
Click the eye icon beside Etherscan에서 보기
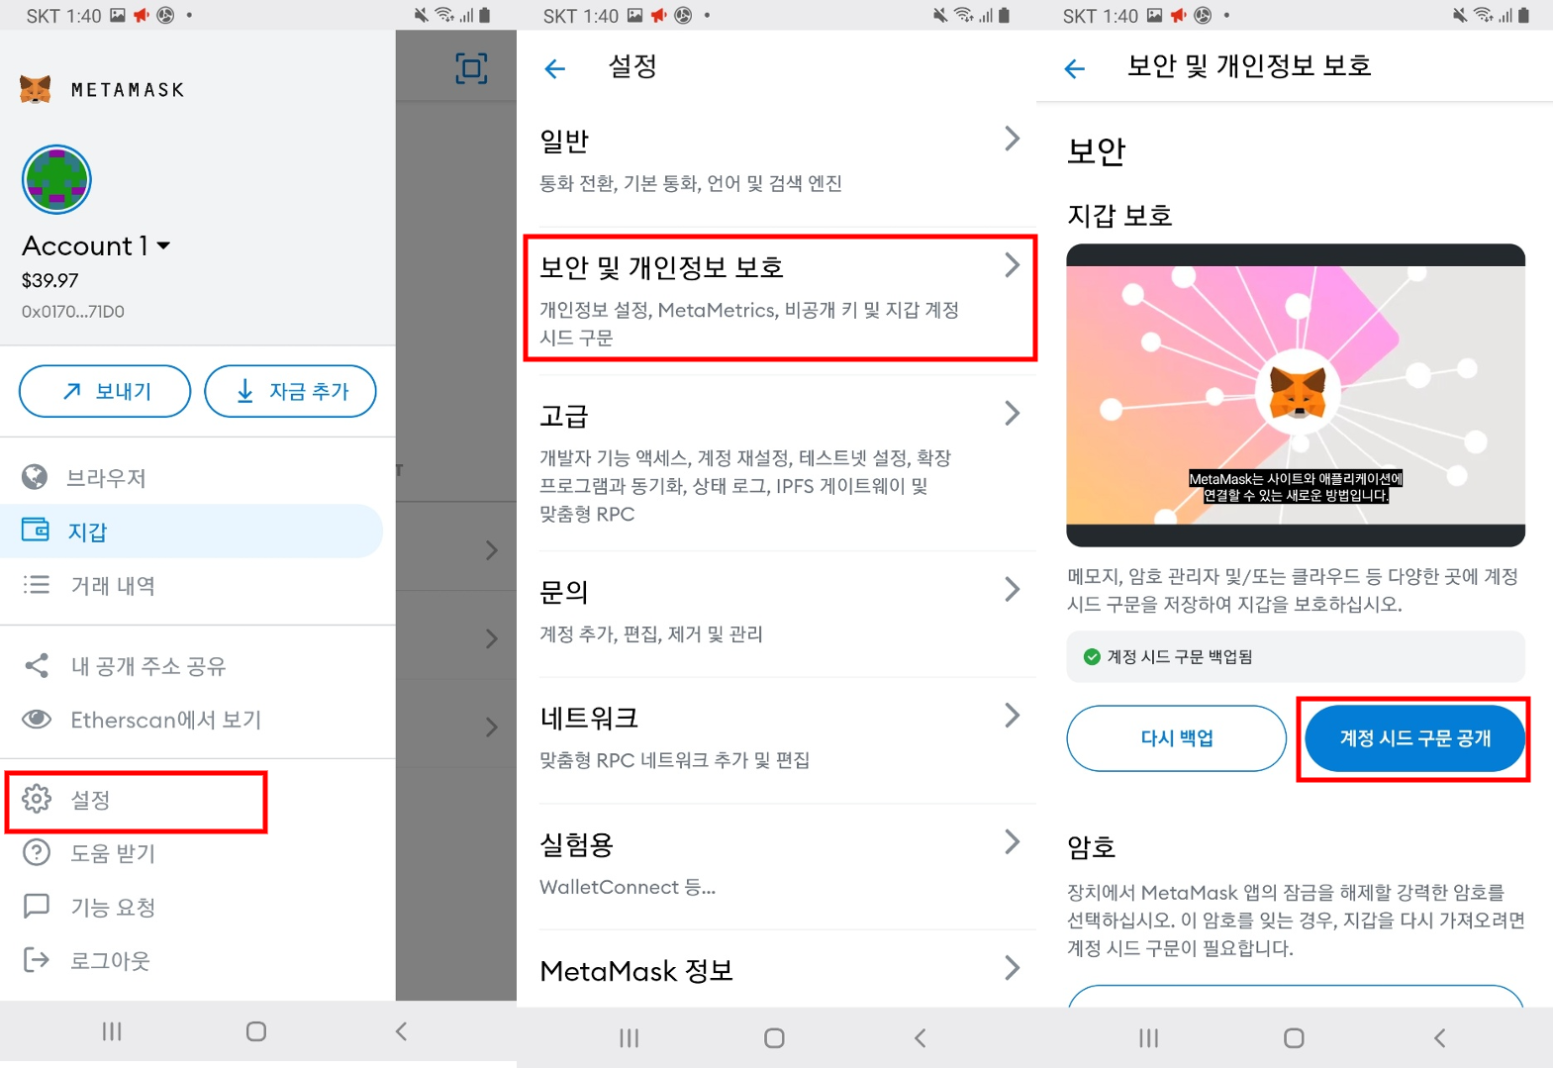(x=37, y=719)
